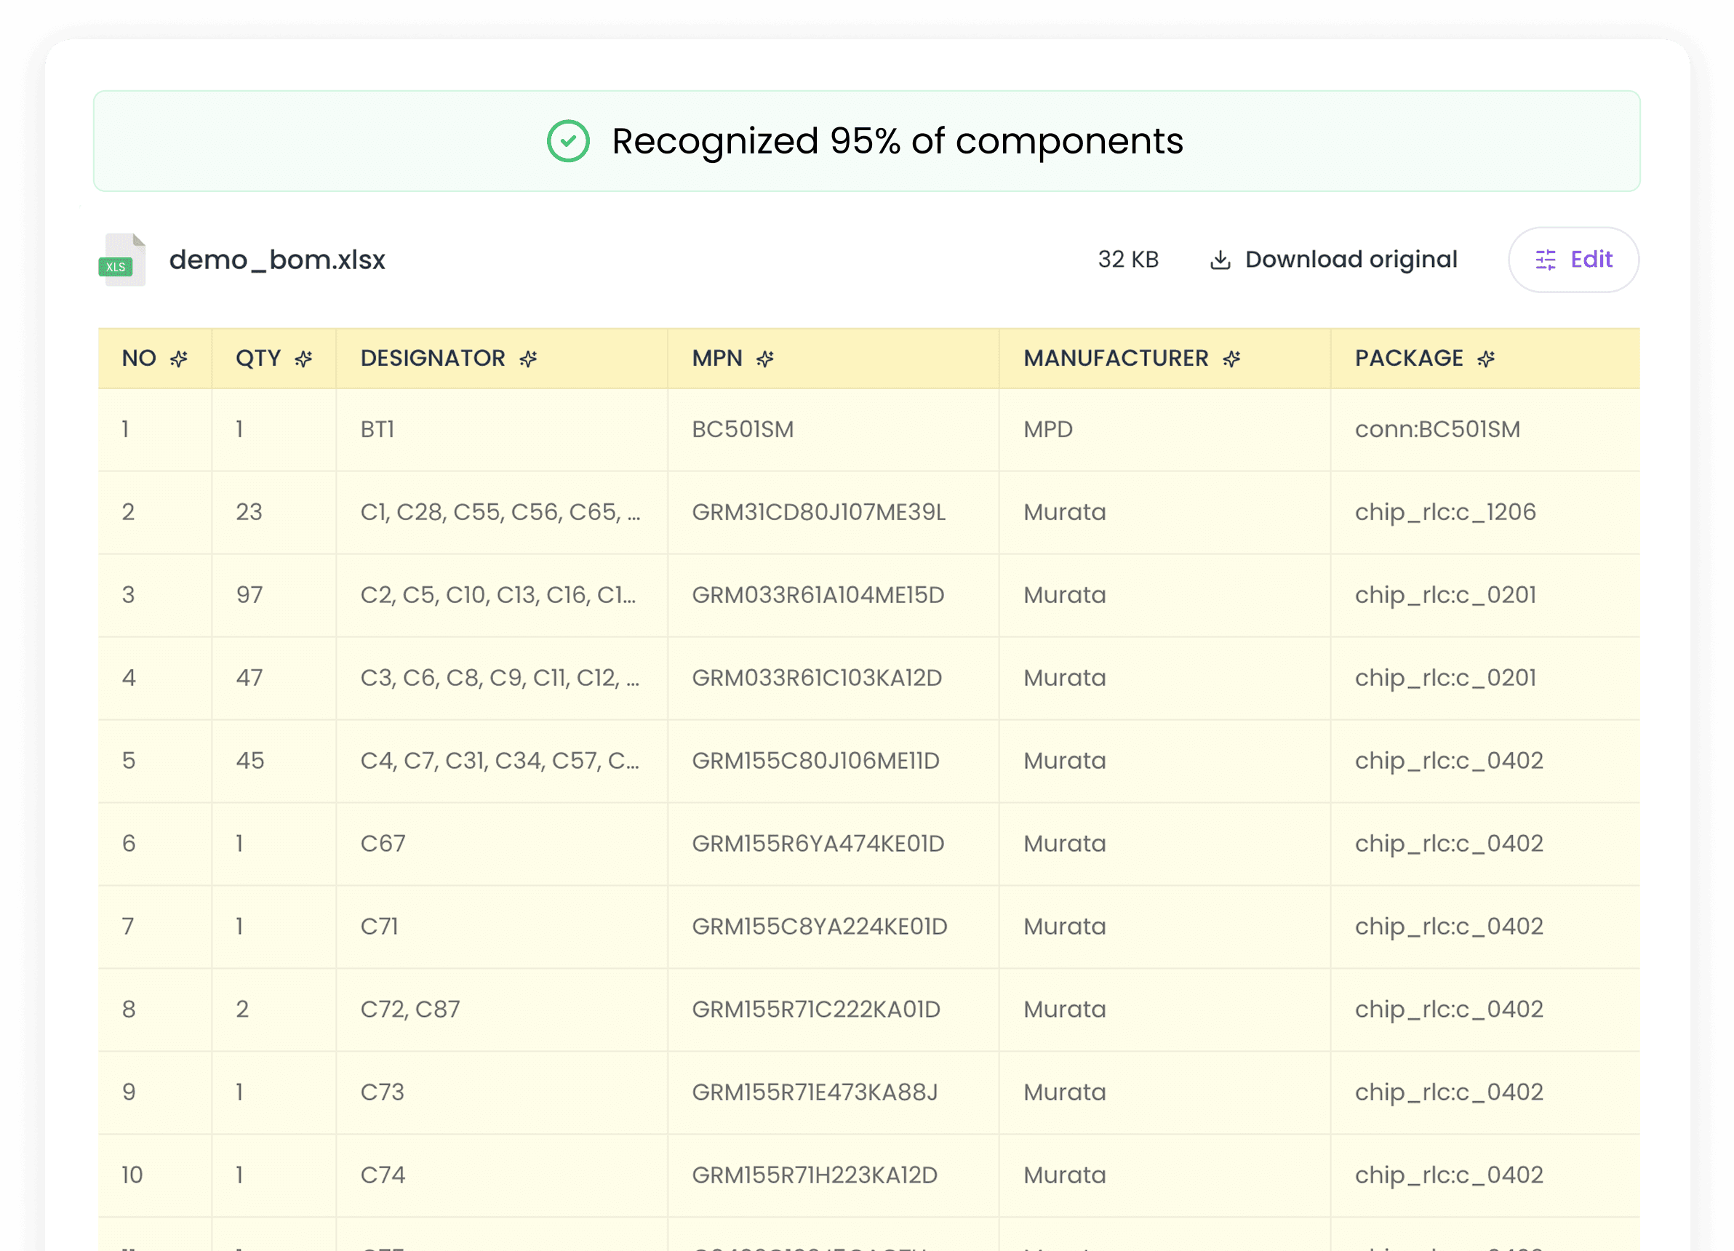
Task: Click the download arrow icon
Action: coord(1220,260)
